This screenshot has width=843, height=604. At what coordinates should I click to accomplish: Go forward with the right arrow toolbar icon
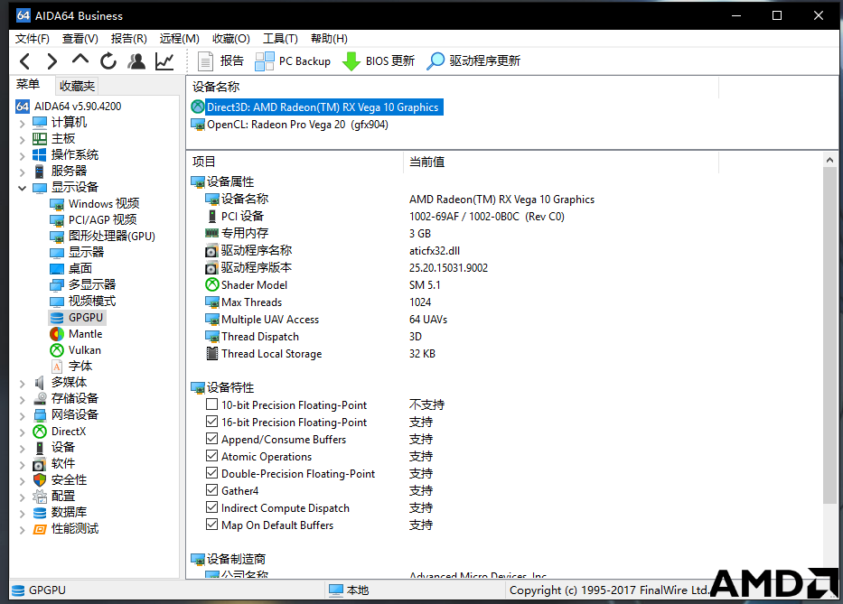tap(52, 61)
